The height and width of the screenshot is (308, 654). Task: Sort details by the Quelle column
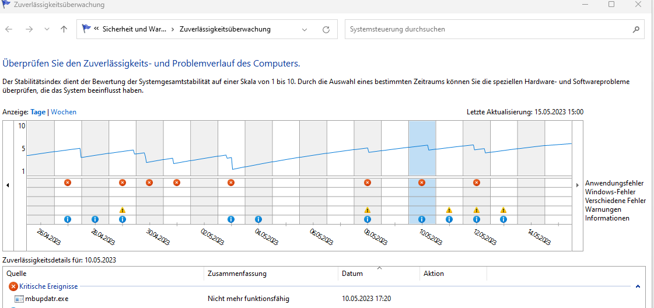(x=17, y=274)
